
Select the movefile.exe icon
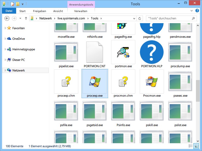pos(66,28)
